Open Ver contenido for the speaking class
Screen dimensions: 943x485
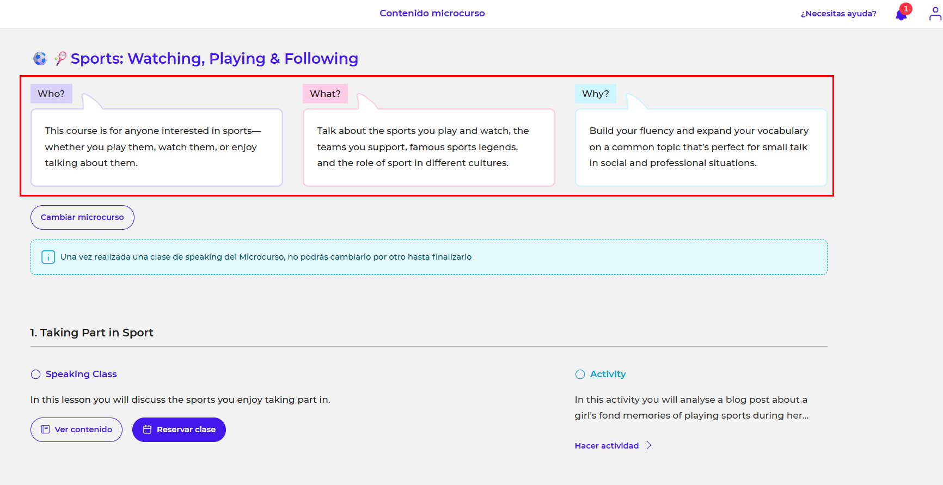point(83,429)
